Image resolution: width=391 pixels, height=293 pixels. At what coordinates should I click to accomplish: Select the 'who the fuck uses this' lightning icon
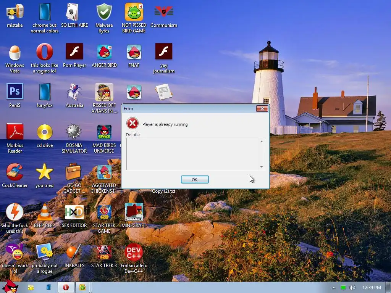15,212
